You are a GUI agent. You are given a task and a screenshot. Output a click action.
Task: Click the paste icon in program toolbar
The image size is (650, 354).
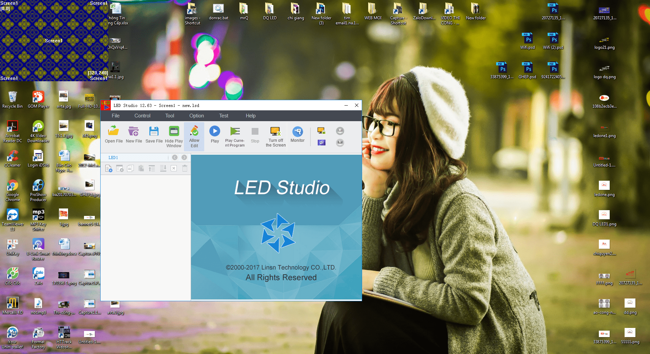141,168
